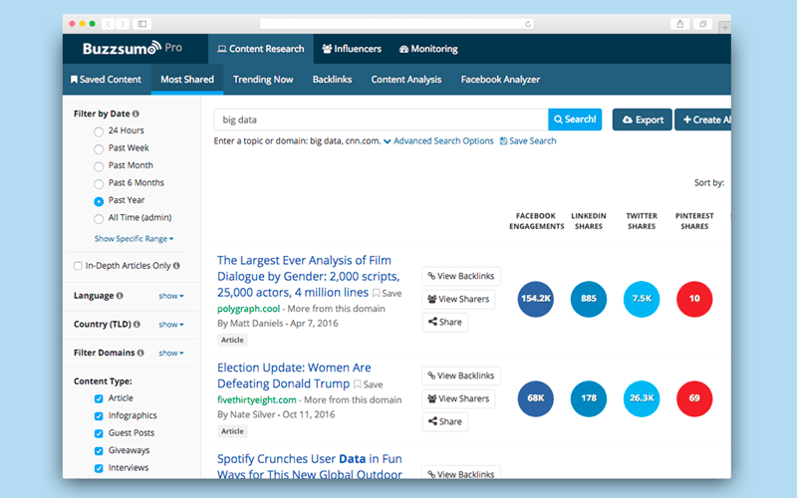797x498 pixels.
Task: Switch to Trending Now tab
Action: pos(263,80)
